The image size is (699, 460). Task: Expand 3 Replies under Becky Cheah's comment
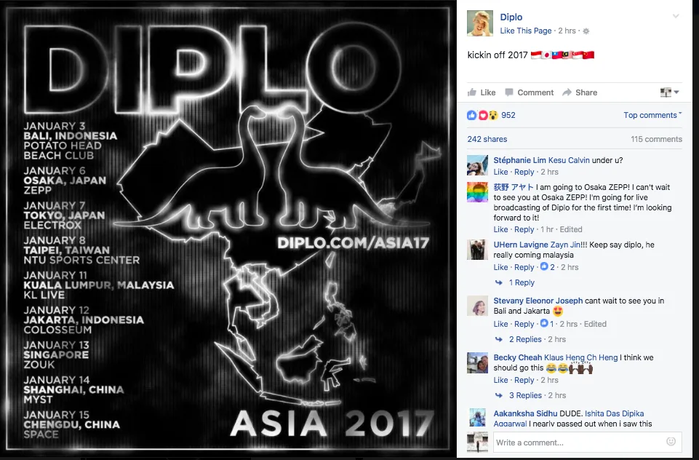click(525, 395)
